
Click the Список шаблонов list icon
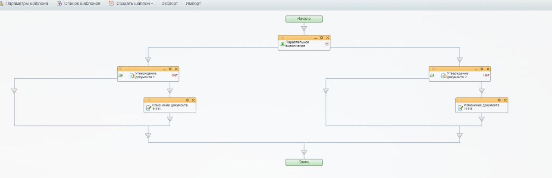60,3
